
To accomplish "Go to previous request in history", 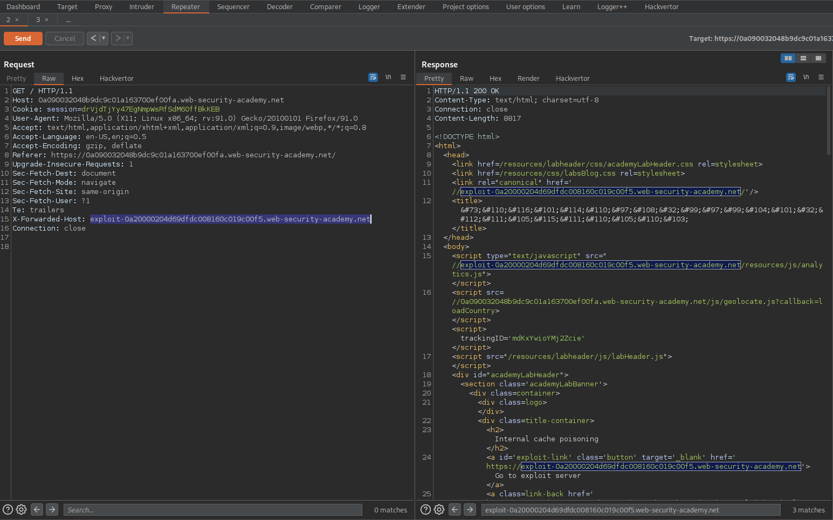I will 93,38.
